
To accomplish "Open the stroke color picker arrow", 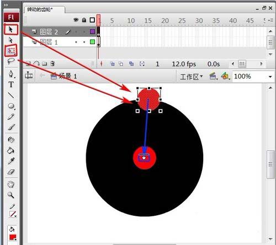I will (15, 216).
